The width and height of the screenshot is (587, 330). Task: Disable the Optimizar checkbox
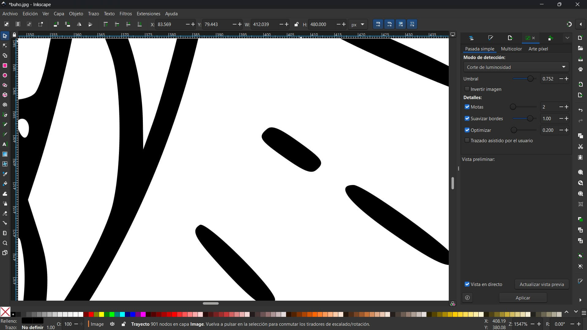(467, 130)
